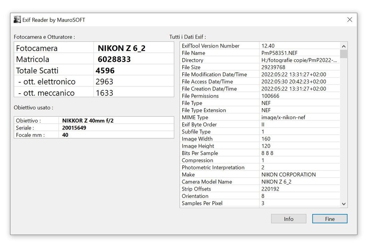Viewport: 366px width, 248px height.
Task: Select the serial number 6028833
Action: [114, 59]
